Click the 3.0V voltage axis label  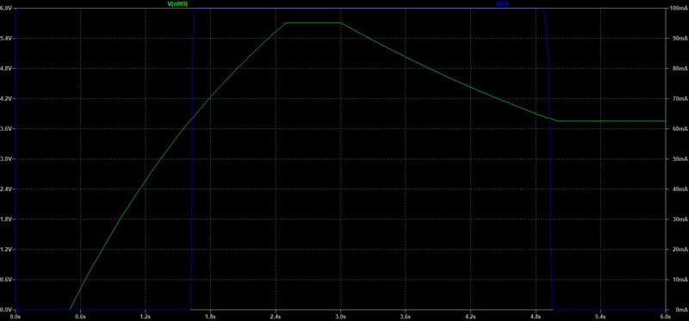7,159
